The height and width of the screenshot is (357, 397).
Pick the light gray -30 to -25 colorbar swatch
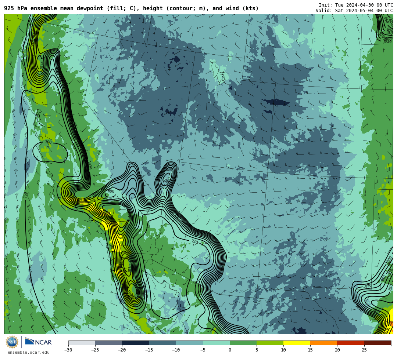click(x=82, y=343)
